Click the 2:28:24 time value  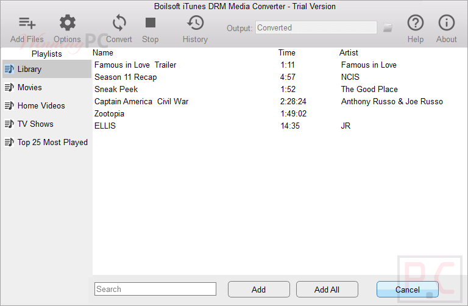293,102
